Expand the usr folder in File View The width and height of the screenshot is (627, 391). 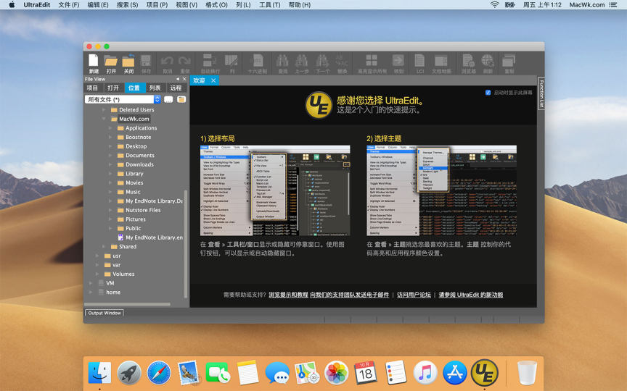(98, 256)
